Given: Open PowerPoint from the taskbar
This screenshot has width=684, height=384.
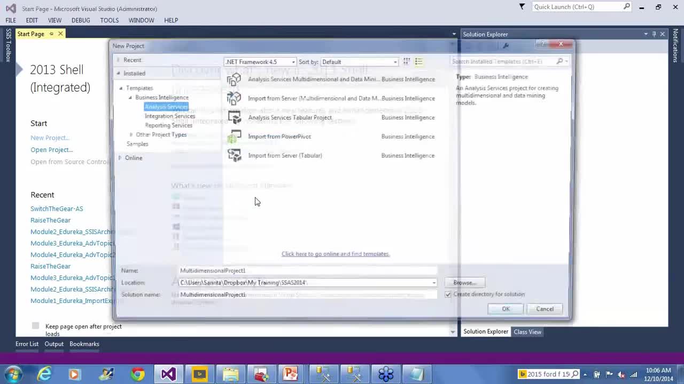Looking at the screenshot, I should coord(291,374).
